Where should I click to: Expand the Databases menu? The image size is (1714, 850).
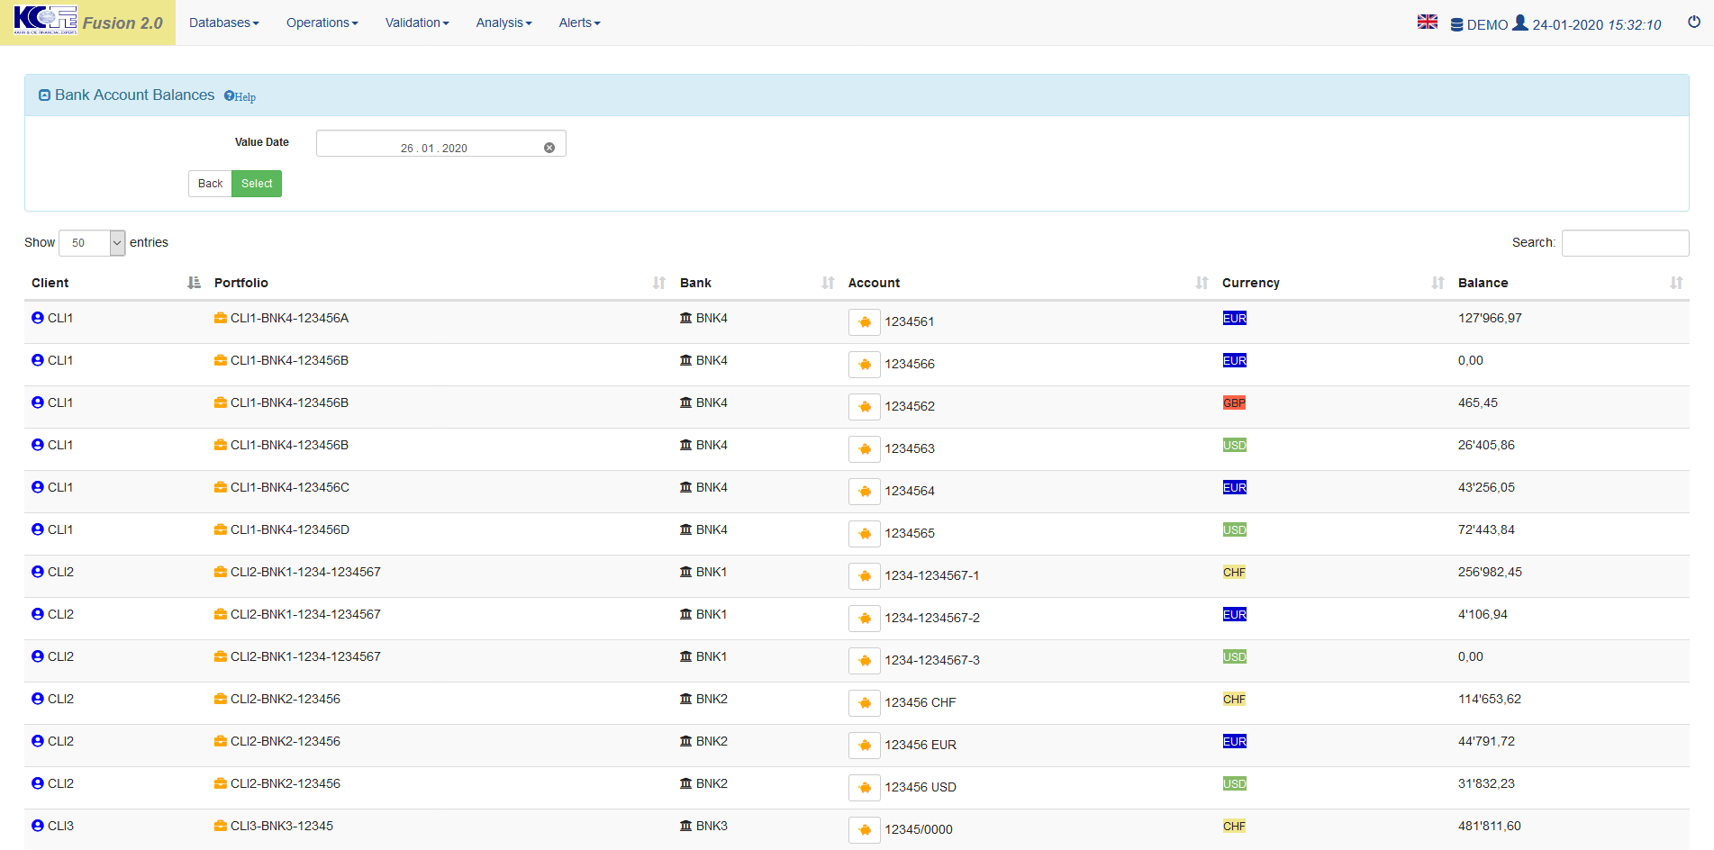[223, 23]
